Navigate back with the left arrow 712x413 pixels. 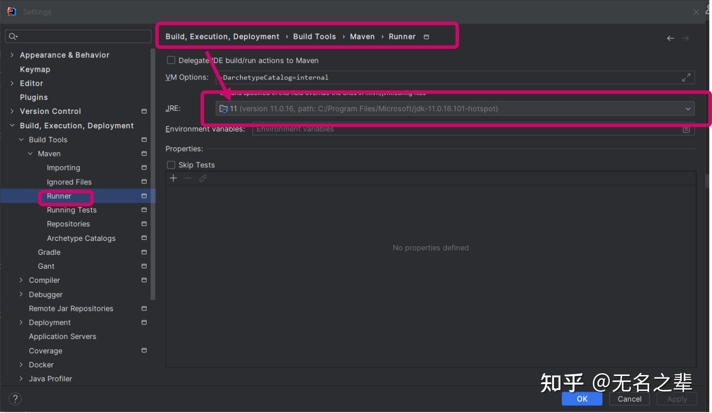(x=670, y=38)
